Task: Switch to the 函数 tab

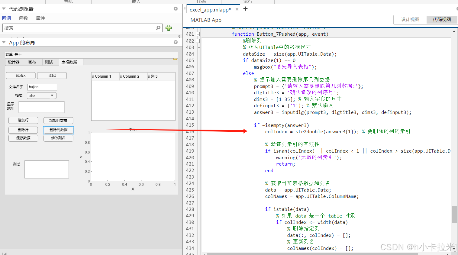Action: coord(23,18)
